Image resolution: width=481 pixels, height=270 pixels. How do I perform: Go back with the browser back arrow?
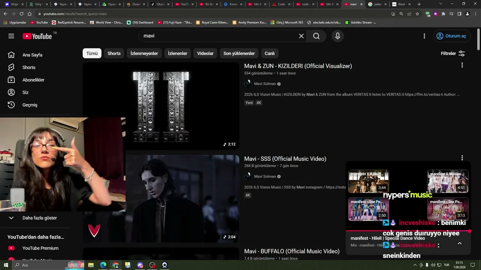(5, 14)
